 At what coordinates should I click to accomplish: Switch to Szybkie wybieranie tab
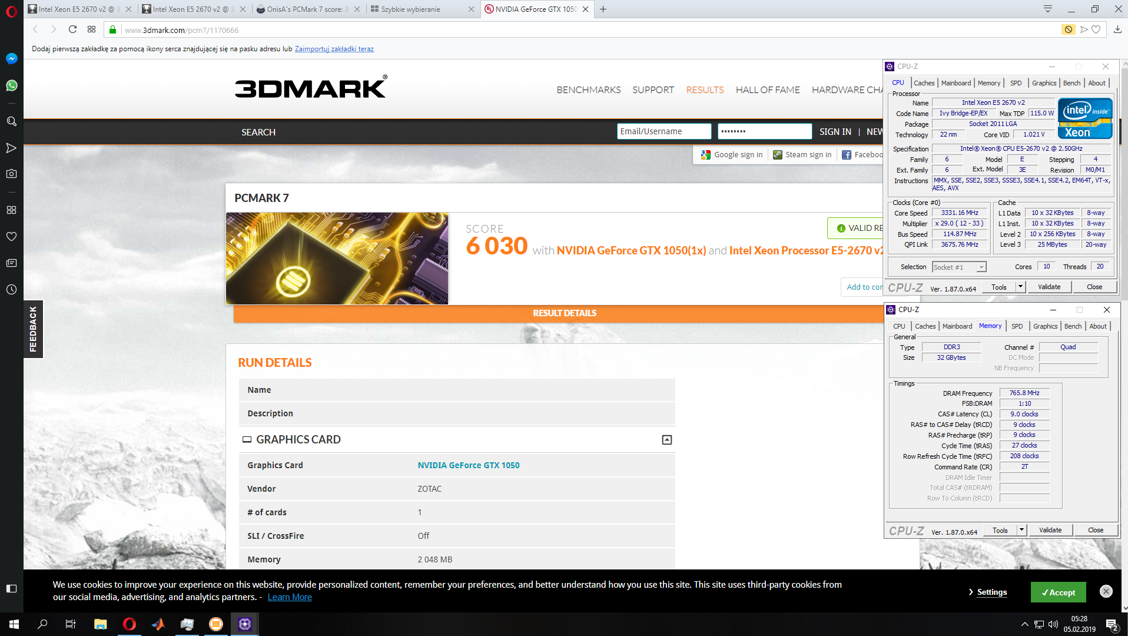point(422,9)
